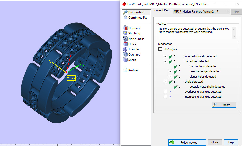Open the Shells page label

[132, 60]
